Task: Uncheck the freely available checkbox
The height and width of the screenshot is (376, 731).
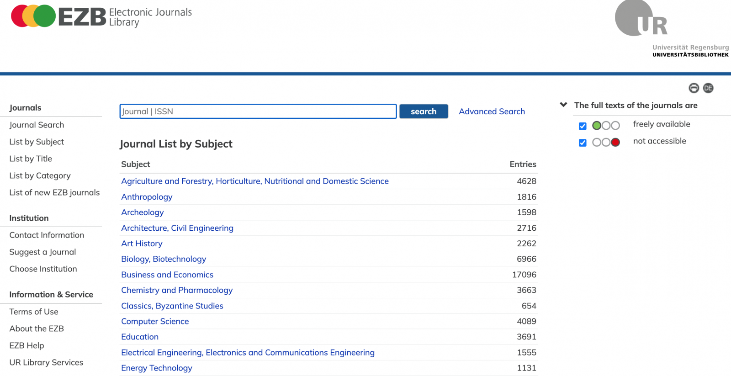Action: (x=583, y=126)
